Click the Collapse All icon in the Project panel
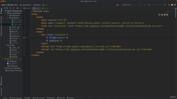This screenshot has height=99, width=177. tap(14, 8)
